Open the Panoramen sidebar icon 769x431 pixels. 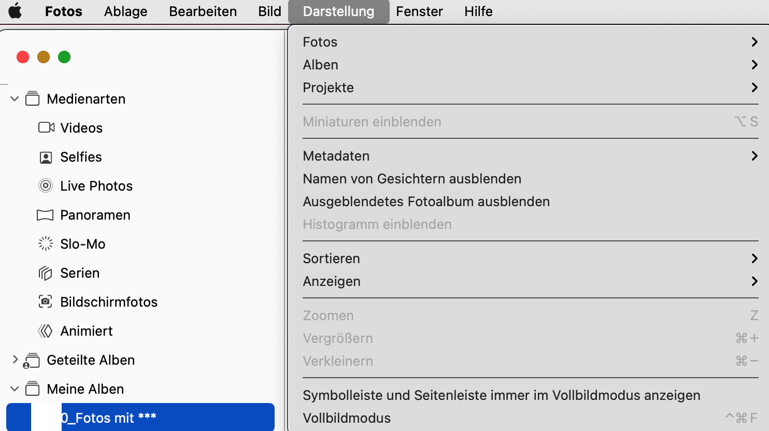click(x=46, y=215)
